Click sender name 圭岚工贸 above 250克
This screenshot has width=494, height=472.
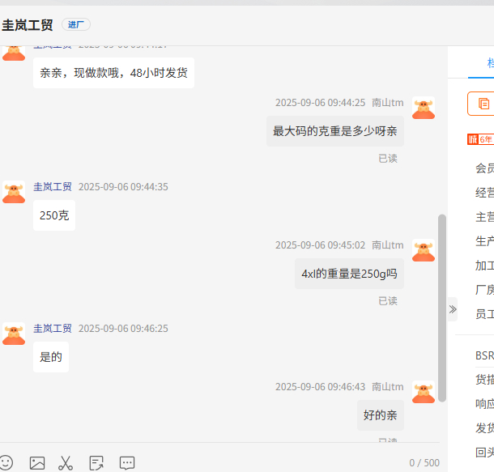click(52, 187)
